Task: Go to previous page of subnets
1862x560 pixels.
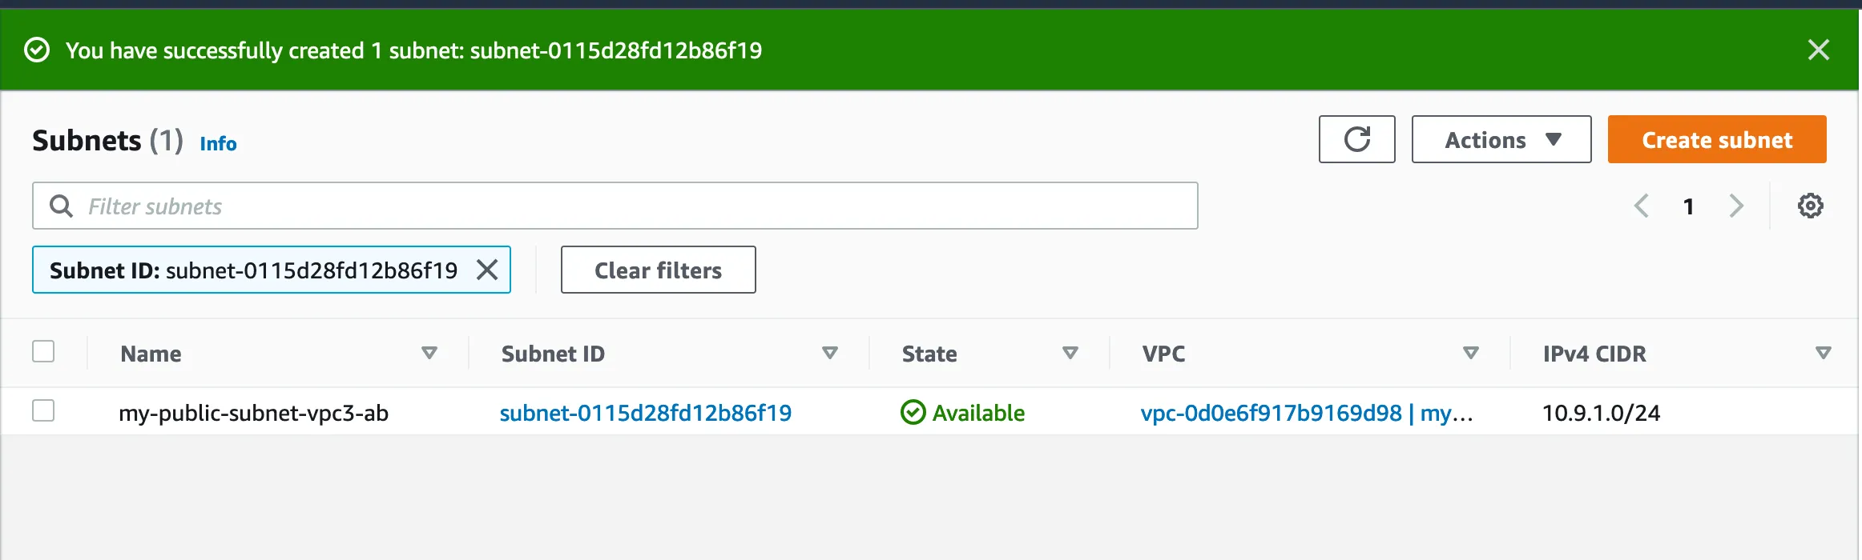Action: point(1642,206)
